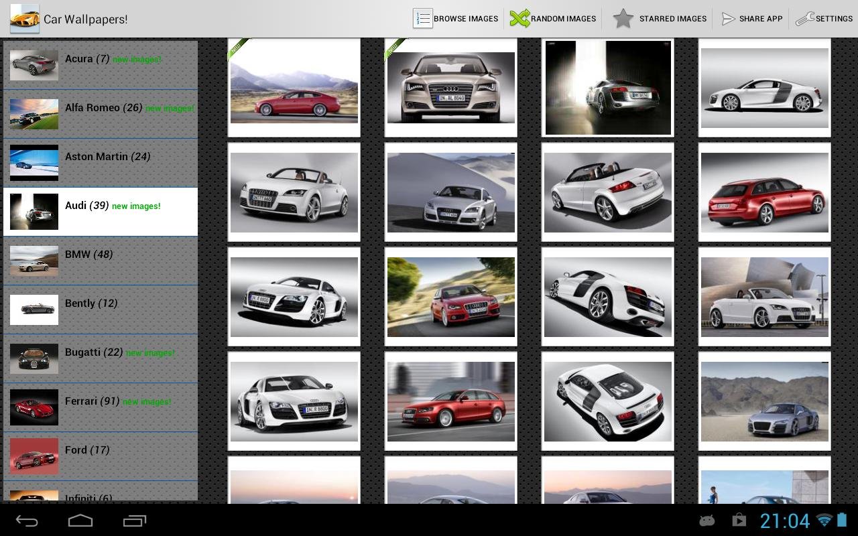
Task: Tap Share App
Action: (x=751, y=19)
